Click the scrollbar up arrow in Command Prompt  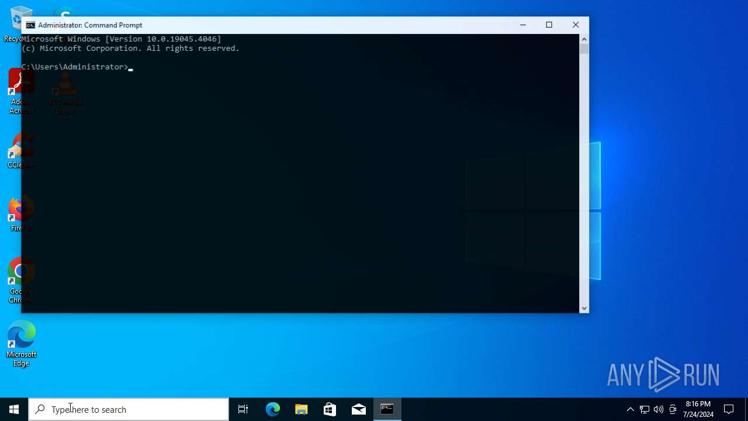(584, 39)
